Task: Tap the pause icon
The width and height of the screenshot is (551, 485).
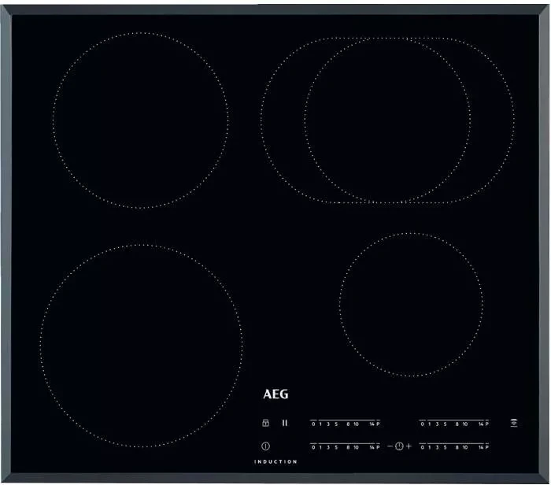Action: (285, 423)
